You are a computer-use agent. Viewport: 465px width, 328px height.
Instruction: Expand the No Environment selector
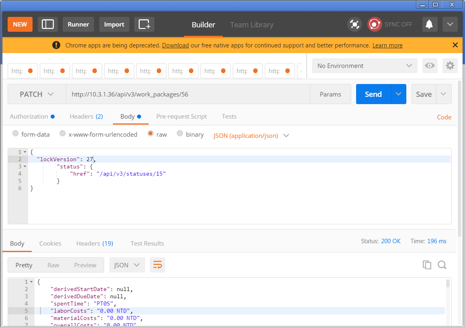[365, 66]
